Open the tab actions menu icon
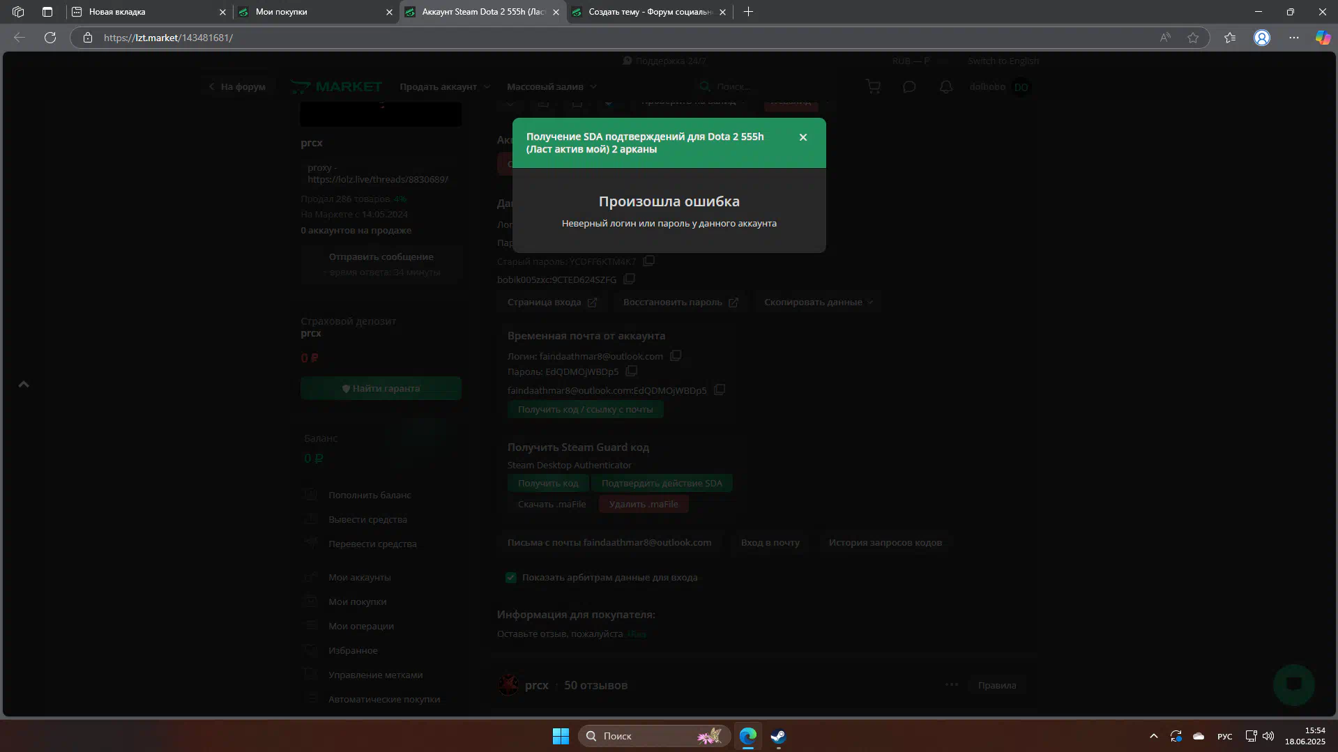The width and height of the screenshot is (1338, 752). click(x=47, y=12)
